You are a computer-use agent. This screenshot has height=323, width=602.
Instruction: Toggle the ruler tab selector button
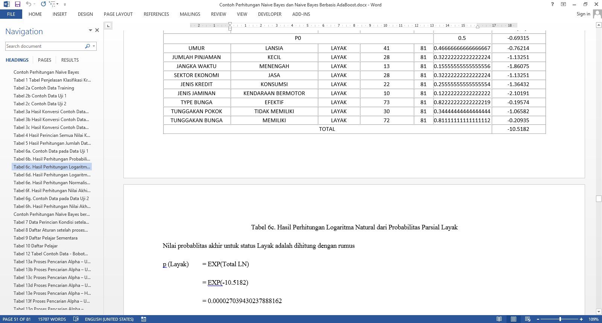(x=108, y=26)
